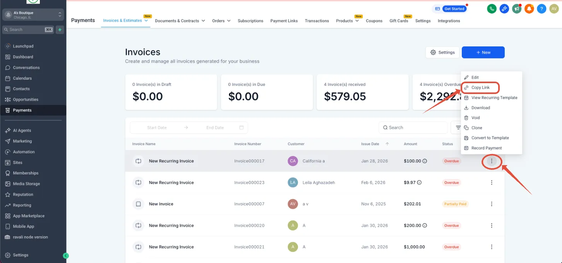The width and height of the screenshot is (562, 263).
Task: Open the notifications bell icon
Action: coord(529,9)
